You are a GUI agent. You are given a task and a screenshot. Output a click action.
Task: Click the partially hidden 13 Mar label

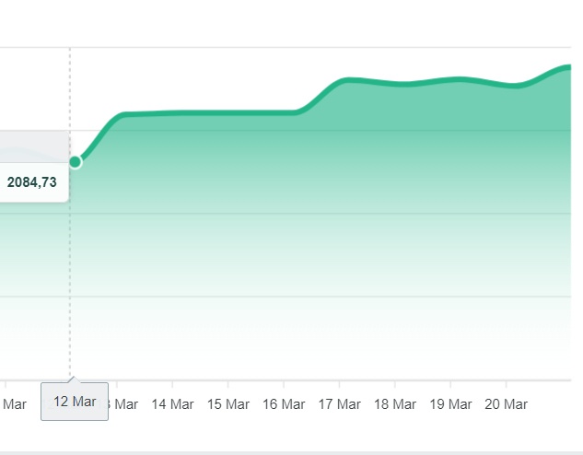coord(123,404)
